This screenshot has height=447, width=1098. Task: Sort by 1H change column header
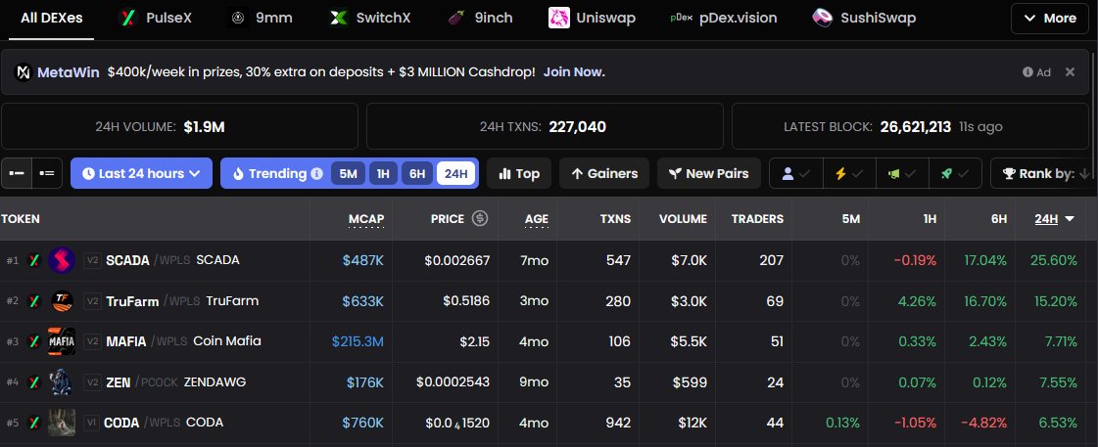[930, 219]
